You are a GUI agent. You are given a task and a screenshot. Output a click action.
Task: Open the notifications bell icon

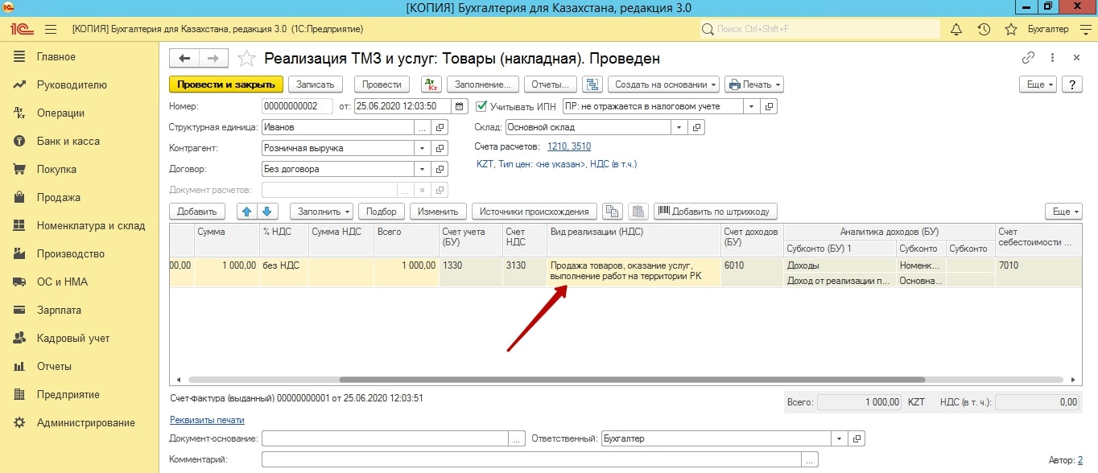click(956, 29)
